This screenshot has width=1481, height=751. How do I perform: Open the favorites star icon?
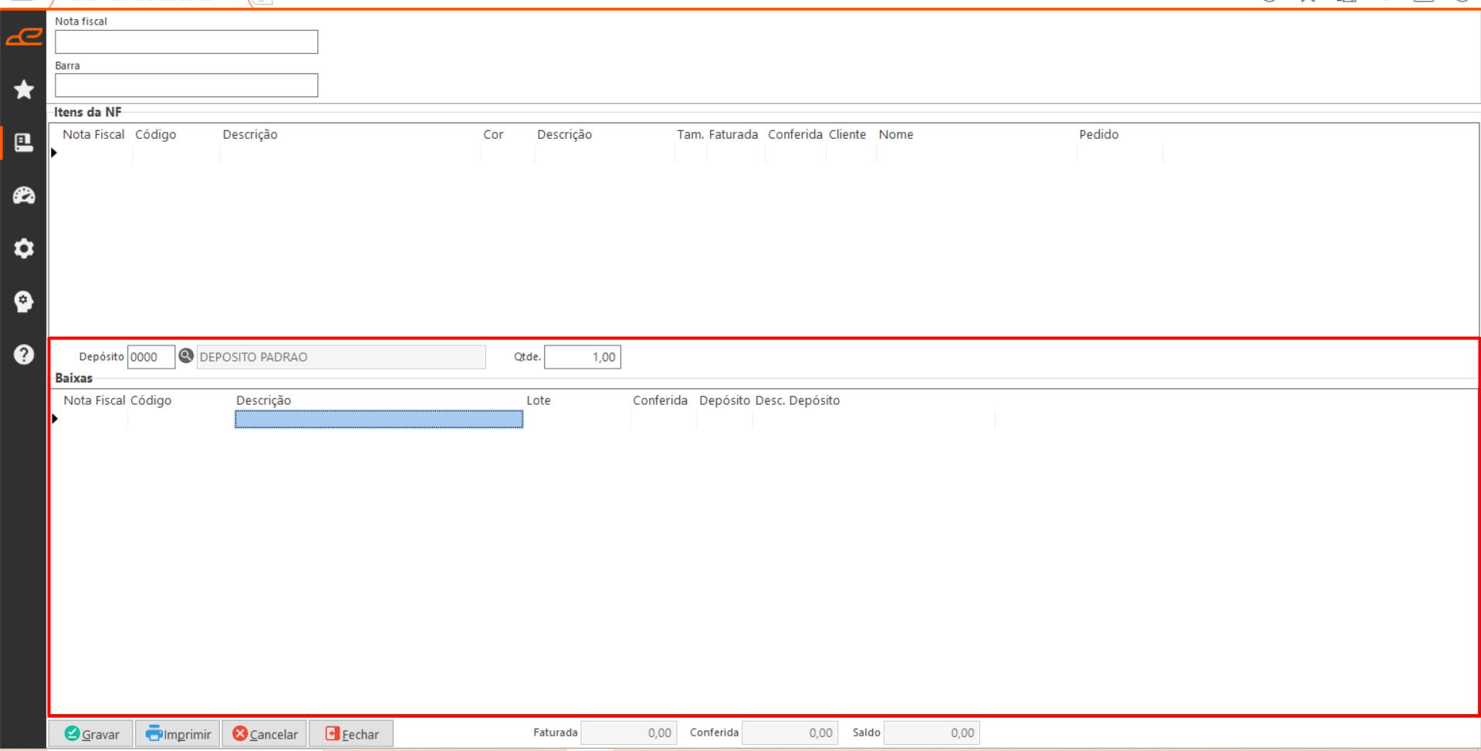[24, 89]
